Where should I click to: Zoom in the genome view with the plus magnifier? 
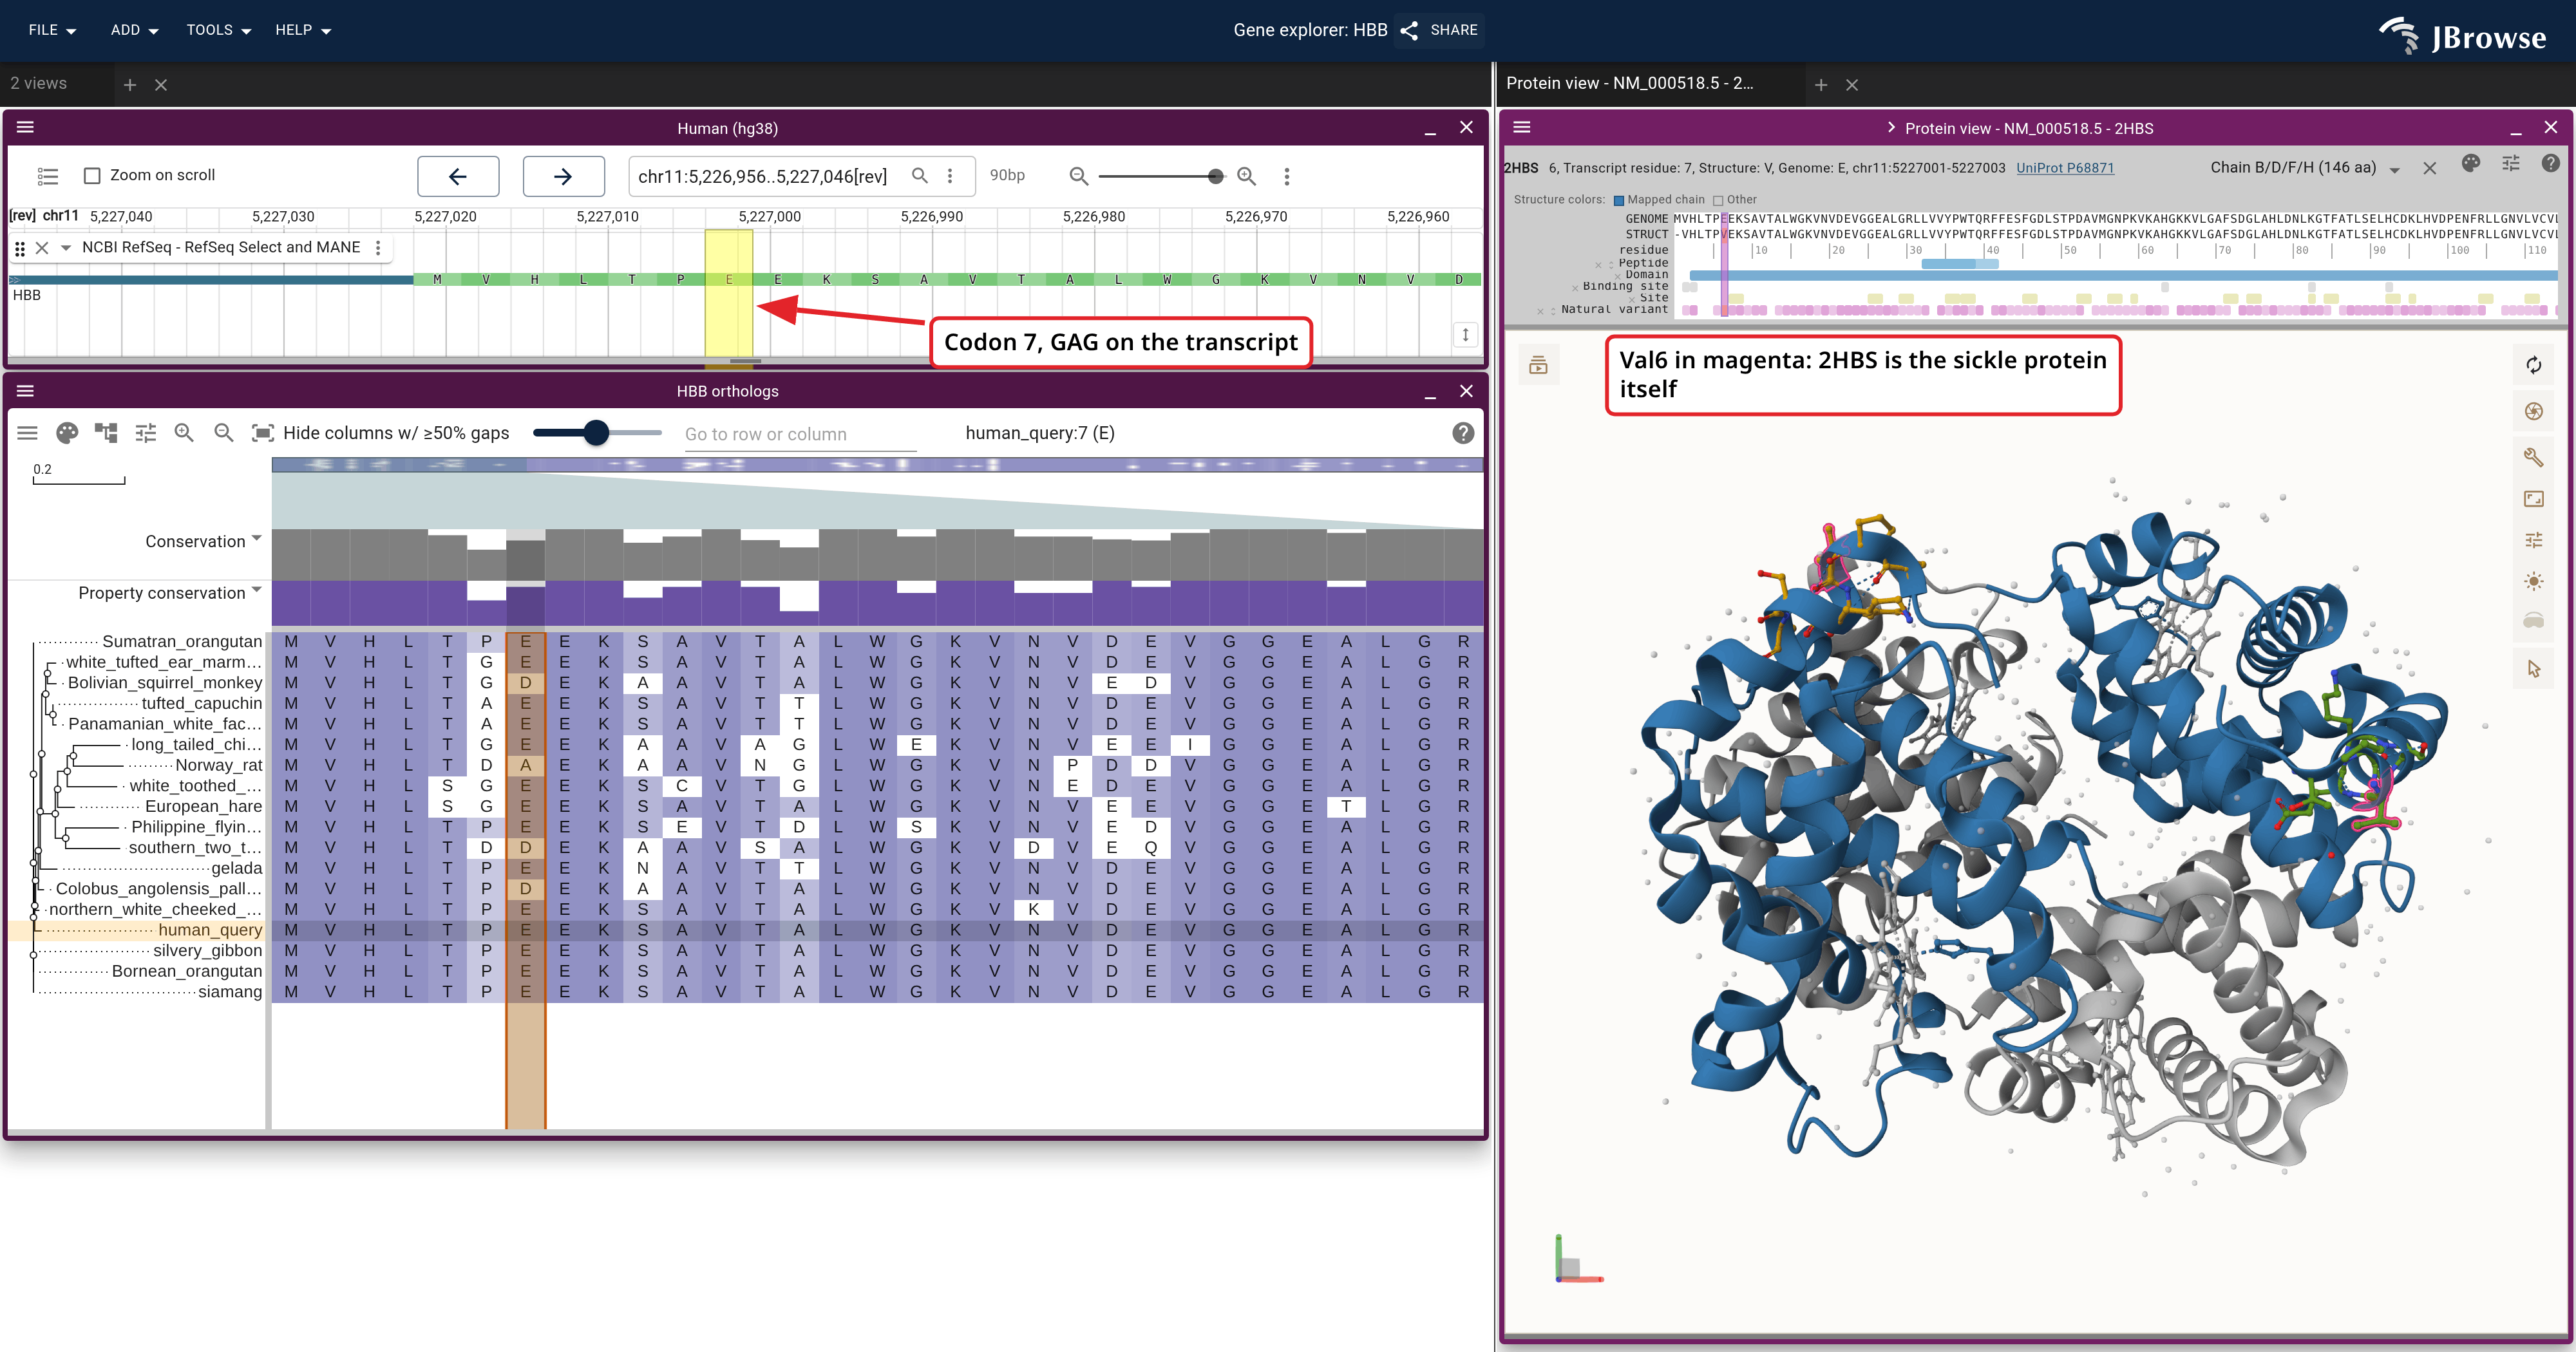(1247, 176)
